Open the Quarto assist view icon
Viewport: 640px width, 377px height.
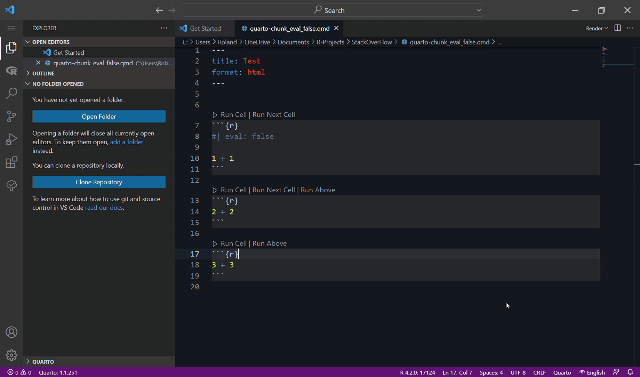click(11, 185)
